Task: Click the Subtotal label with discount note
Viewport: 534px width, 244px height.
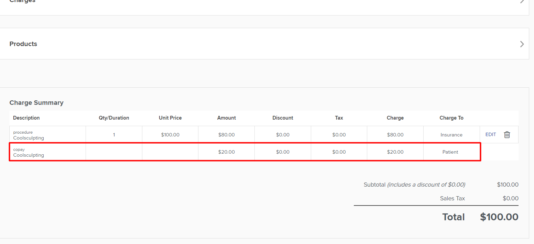Action: click(414, 185)
